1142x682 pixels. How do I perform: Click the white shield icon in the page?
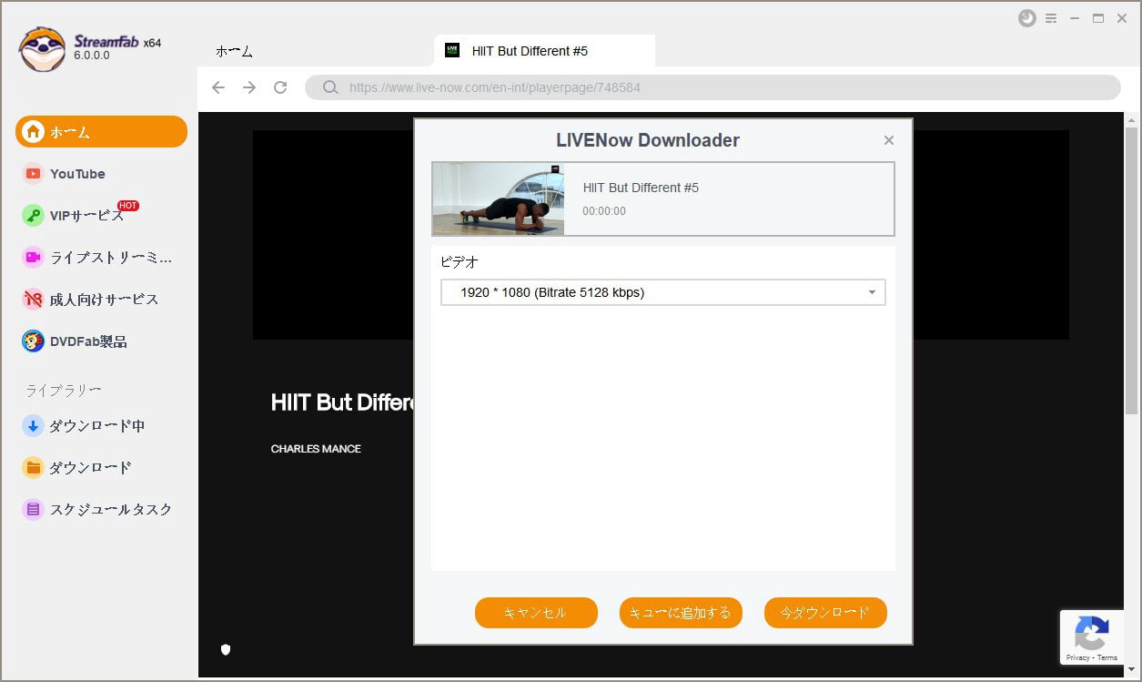tap(226, 649)
